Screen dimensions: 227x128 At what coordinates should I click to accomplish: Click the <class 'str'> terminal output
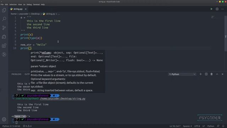coord(21,116)
